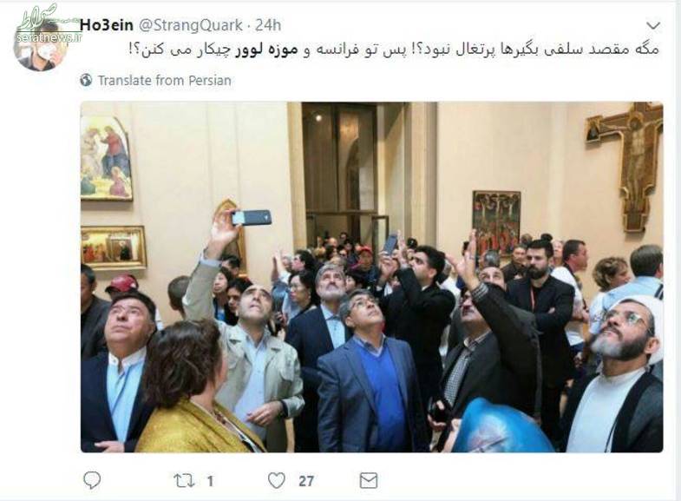Click the raised smartphone in the photo
This screenshot has height=501, width=681.
(251, 217)
